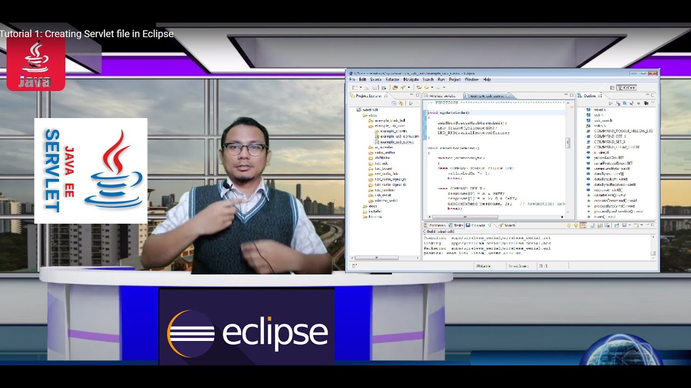Image resolution: width=691 pixels, height=388 pixels.
Task: Select the Outline view tab
Action: point(590,96)
